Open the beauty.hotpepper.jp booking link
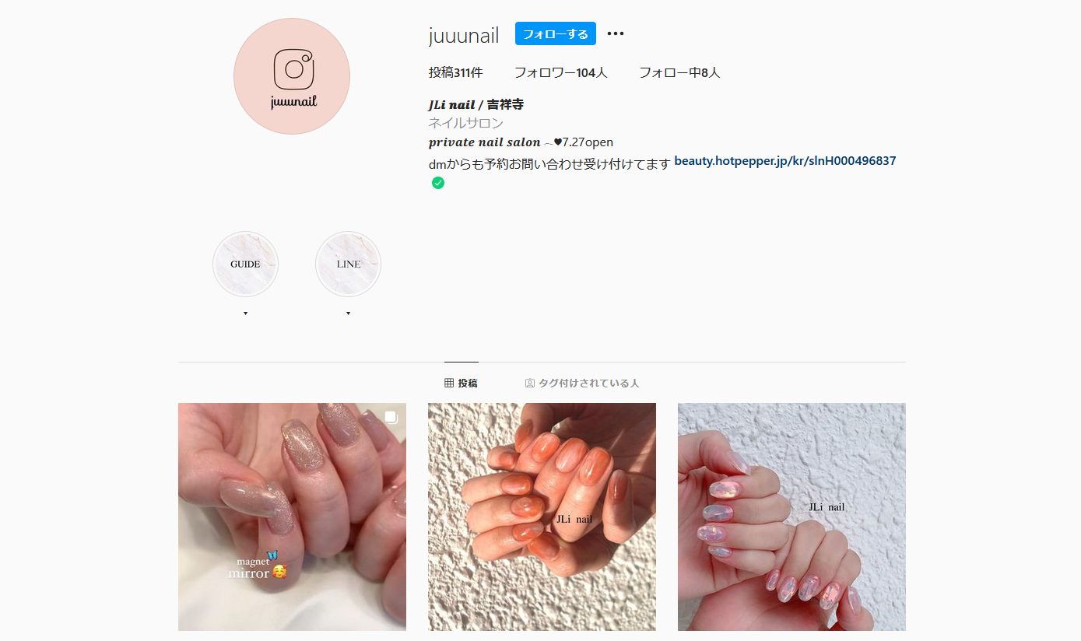 [x=785, y=161]
